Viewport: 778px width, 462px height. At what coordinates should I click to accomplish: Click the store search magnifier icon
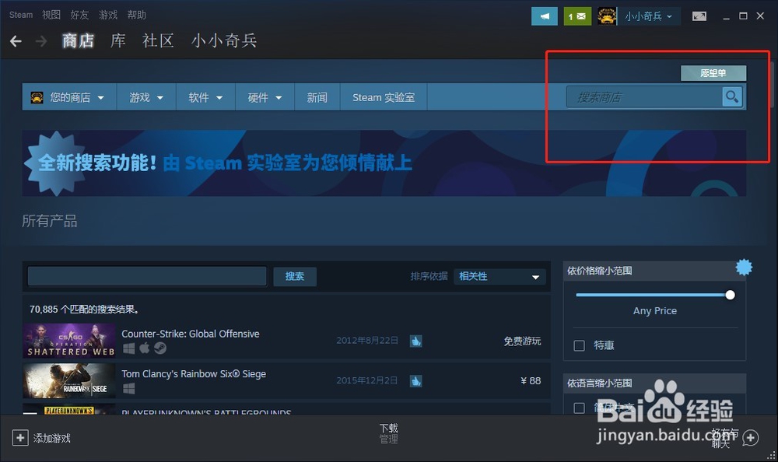tap(732, 96)
